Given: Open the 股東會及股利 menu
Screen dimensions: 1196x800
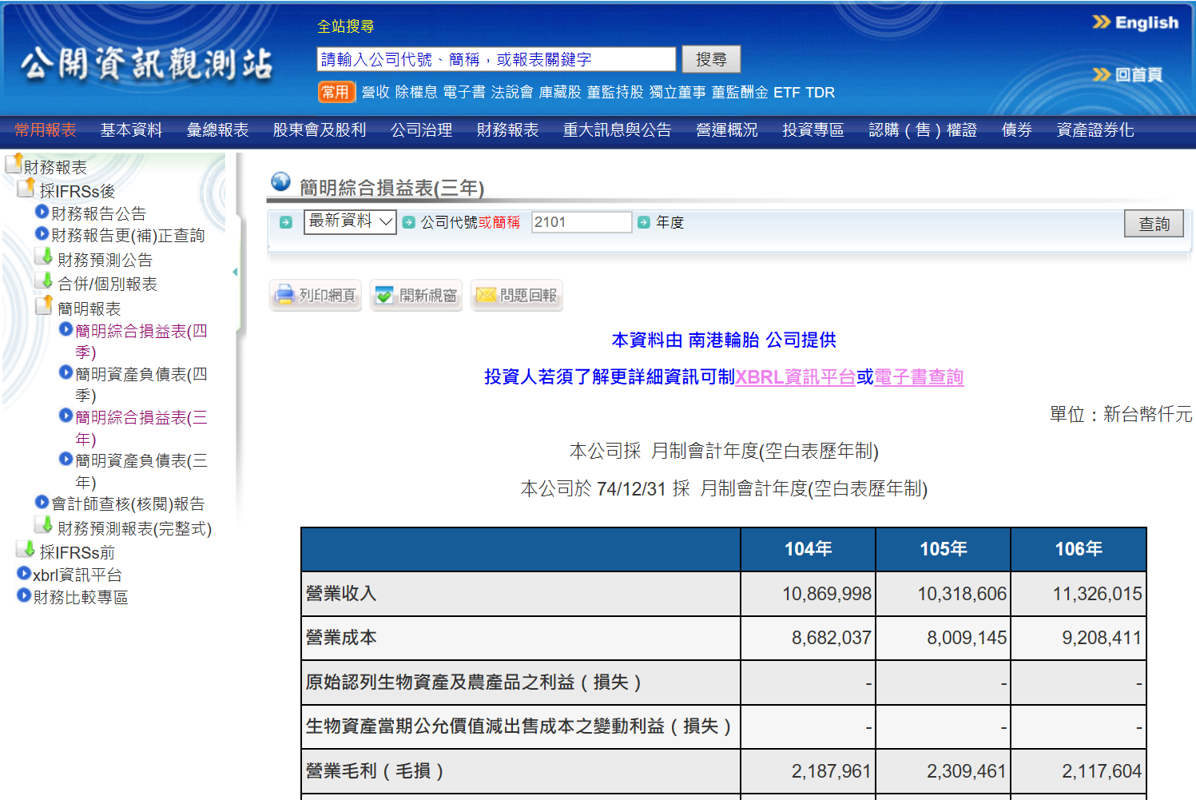Looking at the screenshot, I should point(320,130).
